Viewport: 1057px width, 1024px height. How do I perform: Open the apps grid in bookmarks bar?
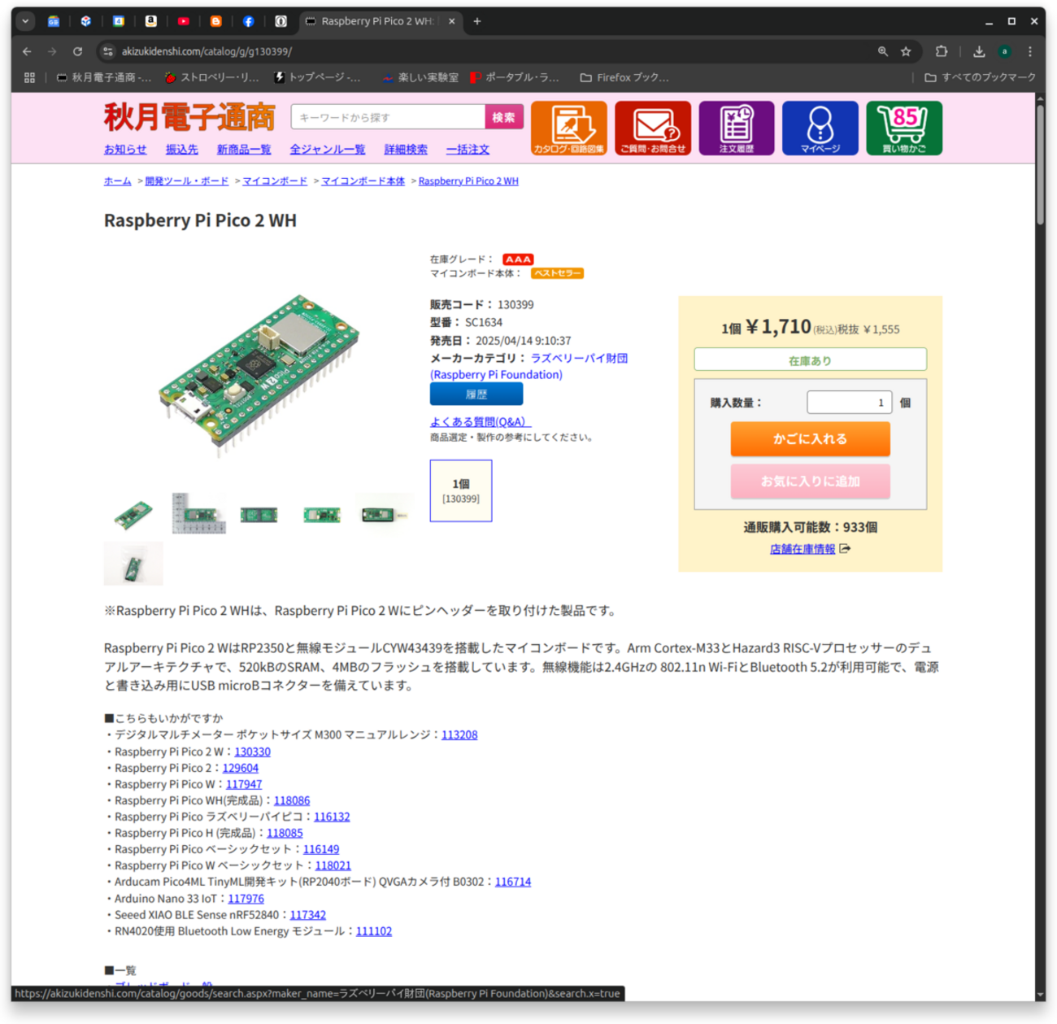(30, 77)
